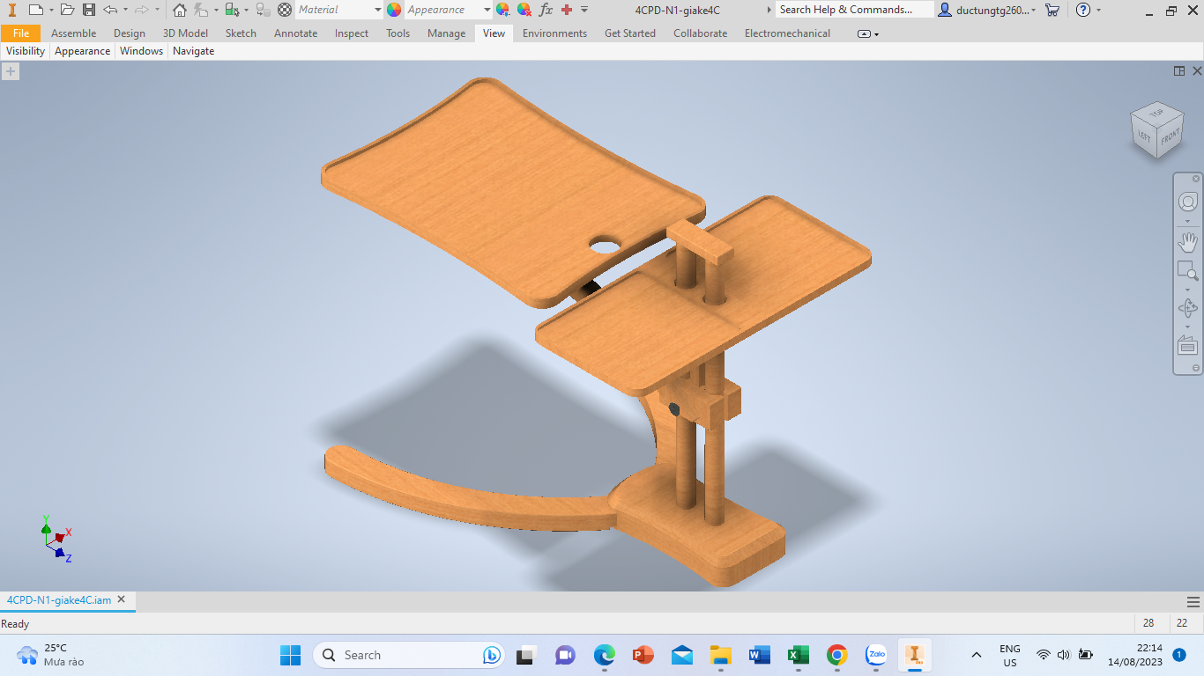This screenshot has width=1204, height=676.
Task: Activate the Pan hand tool
Action: coord(1188,242)
